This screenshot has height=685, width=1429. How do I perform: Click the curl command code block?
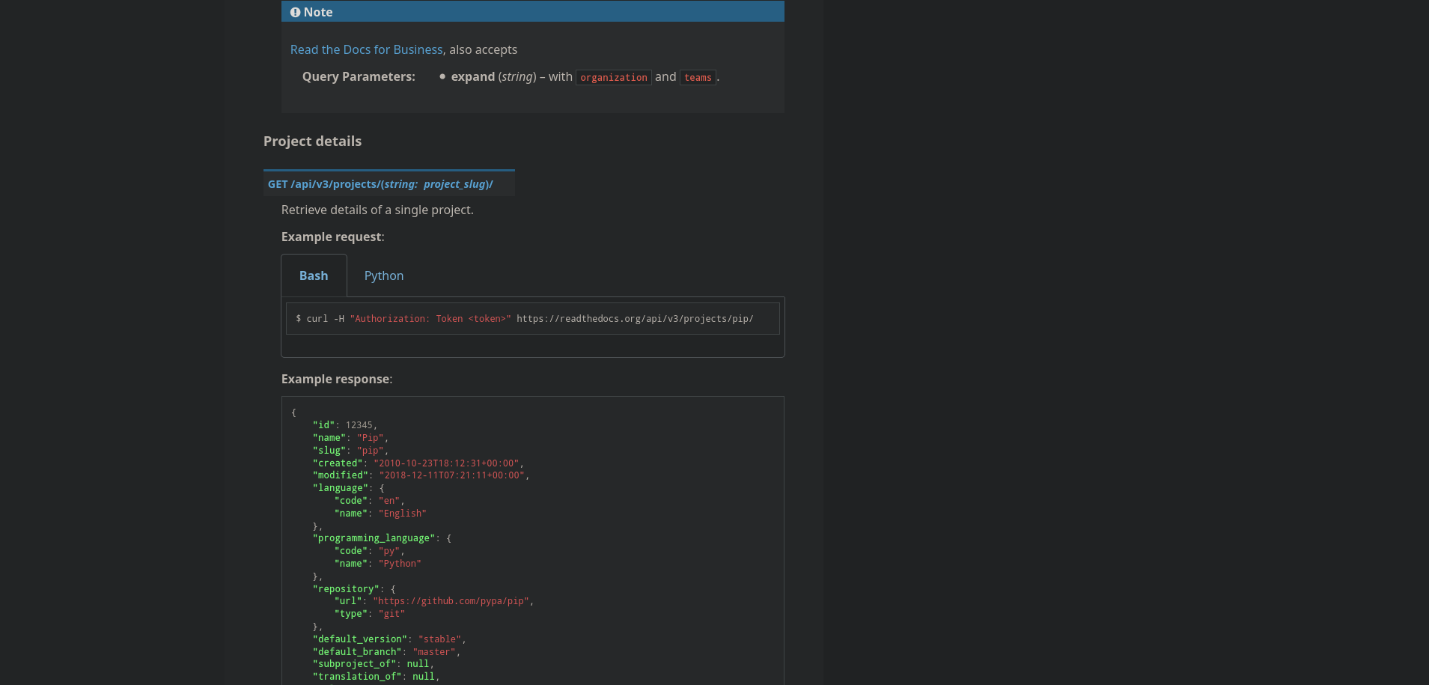pos(533,319)
